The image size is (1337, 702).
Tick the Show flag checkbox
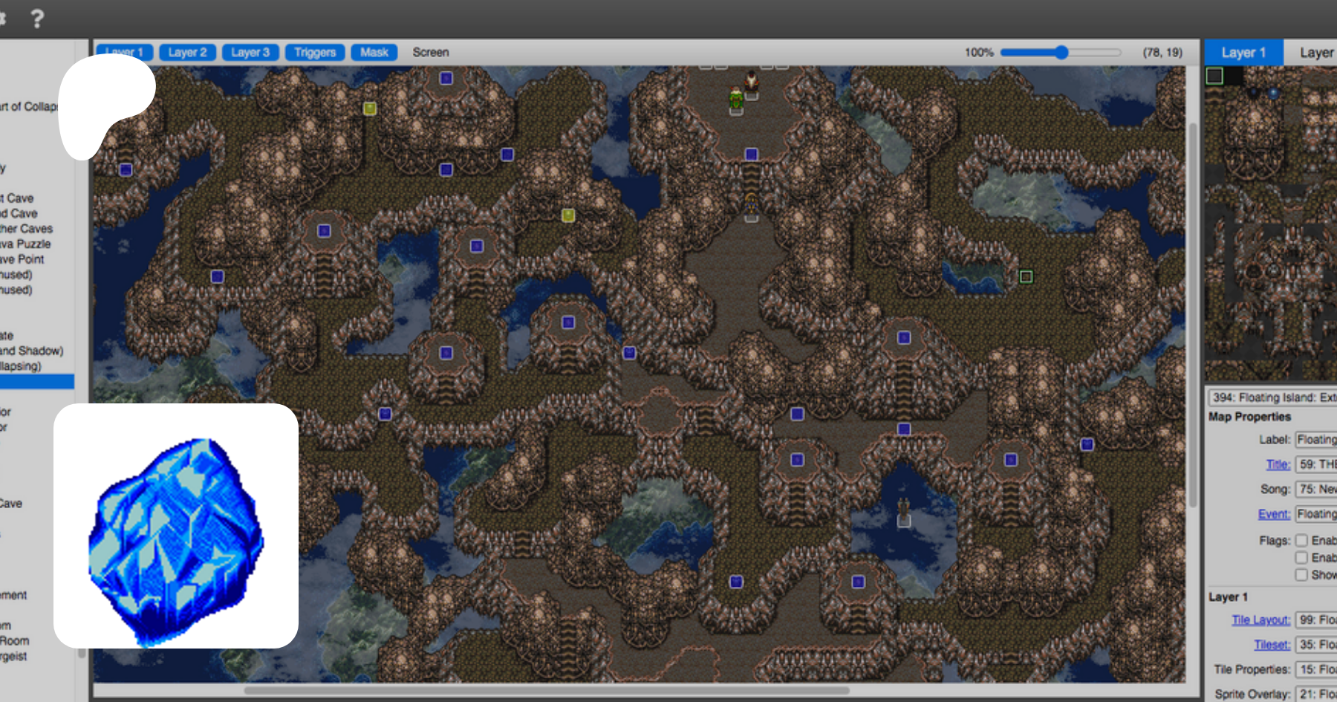(x=1301, y=574)
